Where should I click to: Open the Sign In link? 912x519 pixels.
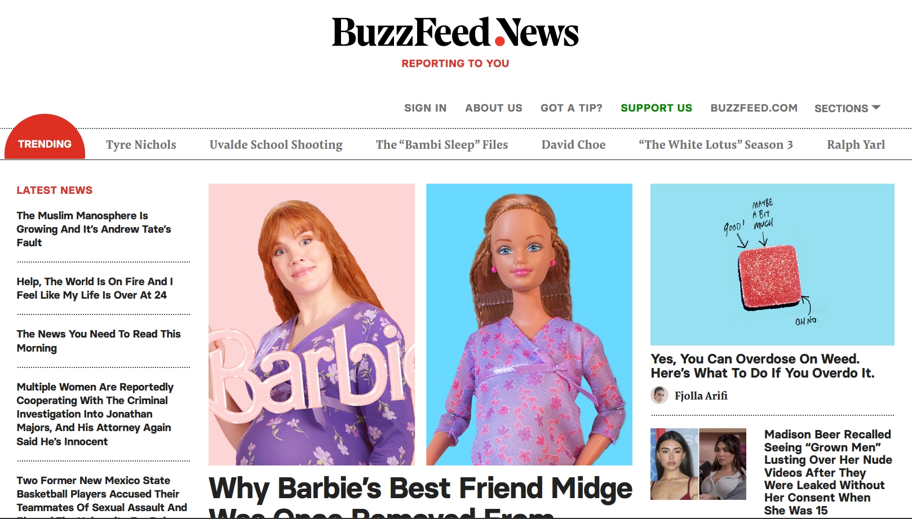pyautogui.click(x=425, y=108)
